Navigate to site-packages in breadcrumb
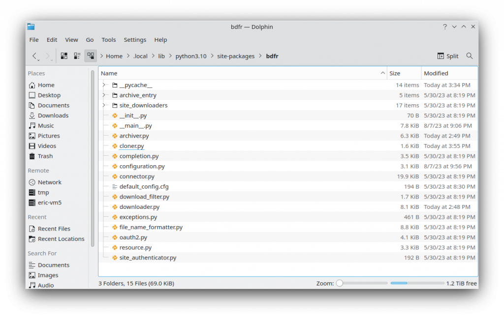This screenshot has width=504, height=319. point(236,56)
